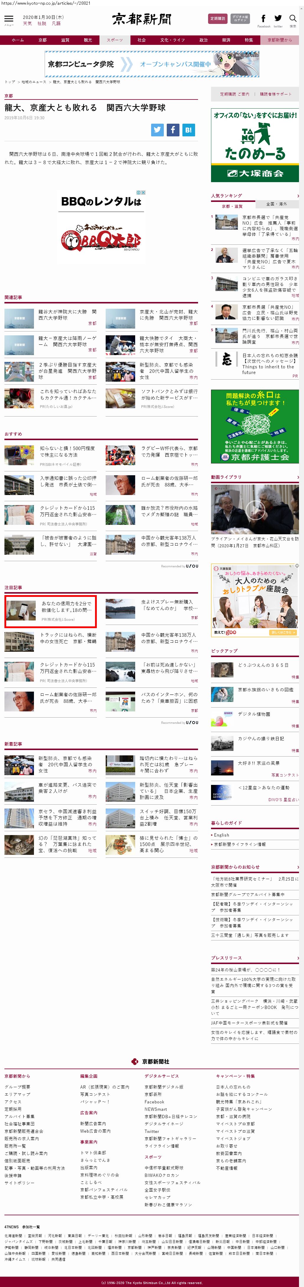The width and height of the screenshot is (304, 1287).
Task: Play the 動画ライブラリ video
Action: pyautogui.click(x=255, y=509)
